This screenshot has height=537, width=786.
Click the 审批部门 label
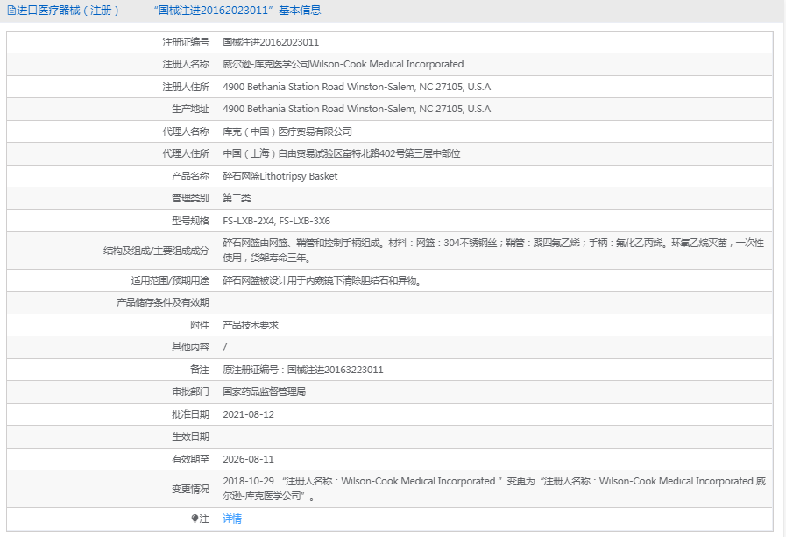coord(190,392)
